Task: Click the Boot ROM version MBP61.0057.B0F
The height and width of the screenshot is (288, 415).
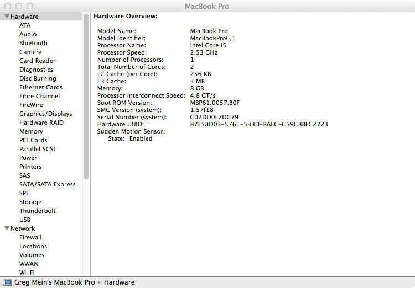Action: (215, 103)
